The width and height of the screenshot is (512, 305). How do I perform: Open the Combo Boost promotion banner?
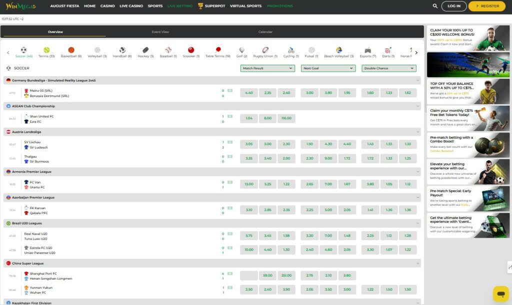point(468,145)
